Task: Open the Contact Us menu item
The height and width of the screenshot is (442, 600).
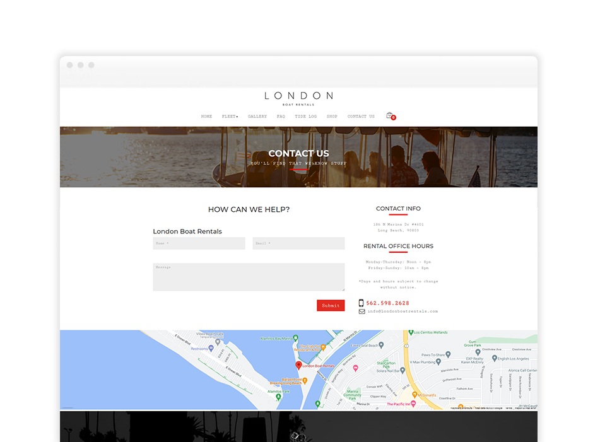Action: point(361,116)
